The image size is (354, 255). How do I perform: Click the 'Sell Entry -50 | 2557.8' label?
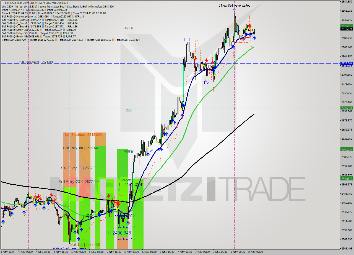click(78, 168)
